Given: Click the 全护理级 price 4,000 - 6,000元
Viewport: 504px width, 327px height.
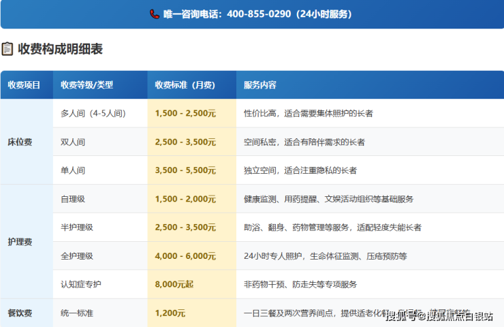Looking at the screenshot, I should coord(185,256).
